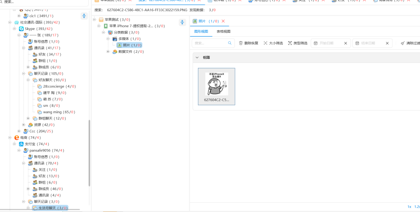Click the 电商 orange e icon
420x212 pixels.
(17, 138)
